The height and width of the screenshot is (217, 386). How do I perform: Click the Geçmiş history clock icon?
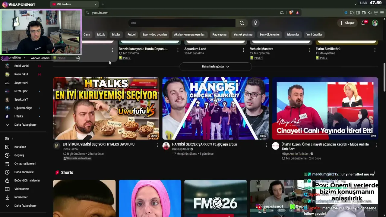point(7,155)
